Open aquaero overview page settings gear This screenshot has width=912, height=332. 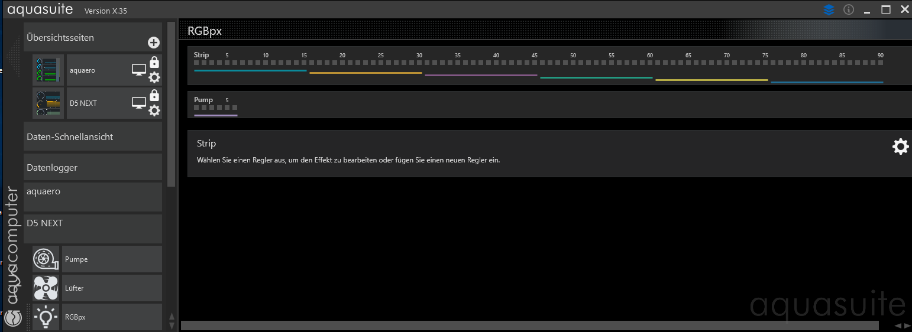coord(154,77)
